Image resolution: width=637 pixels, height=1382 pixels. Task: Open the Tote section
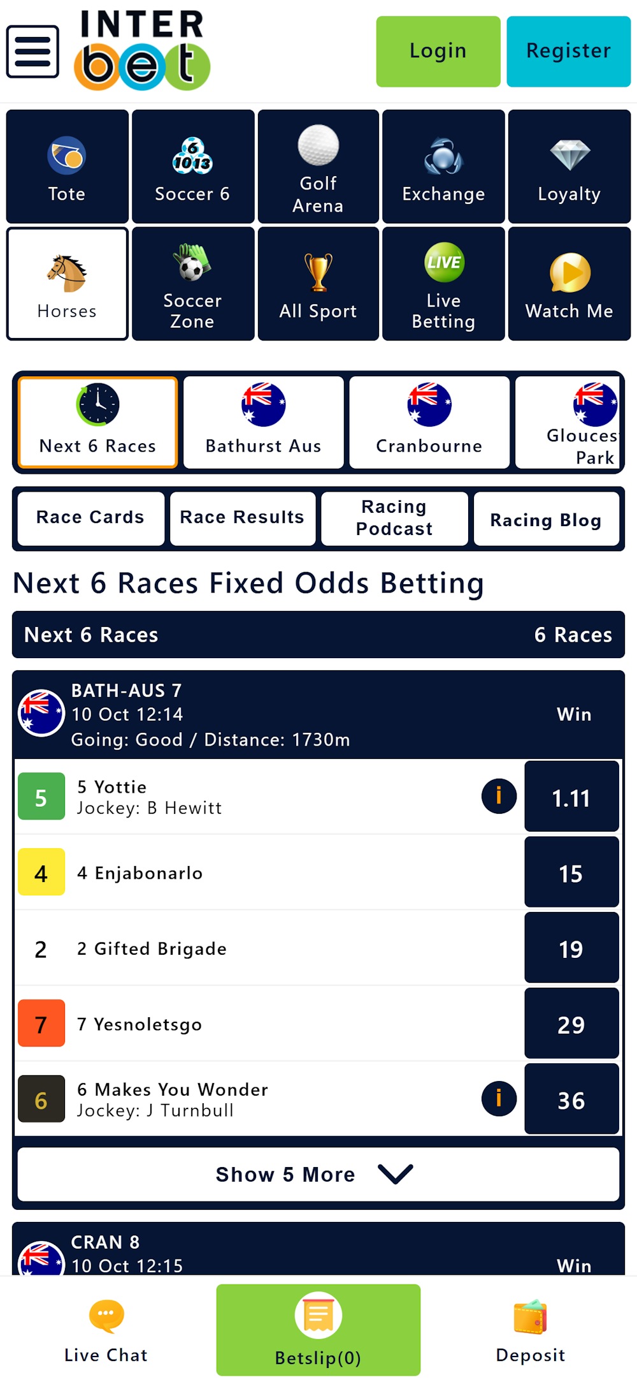click(66, 165)
